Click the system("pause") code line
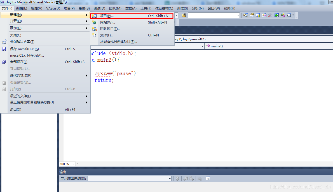Viewport: 333px width, 192px height. tap(117, 73)
